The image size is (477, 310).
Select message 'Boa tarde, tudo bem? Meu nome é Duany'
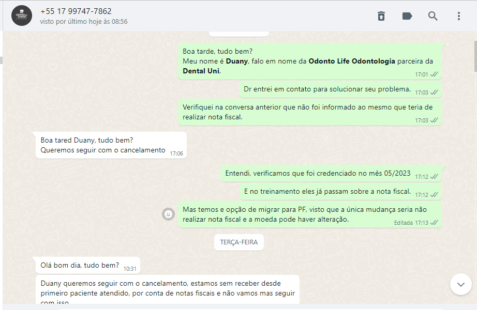pos(310,61)
